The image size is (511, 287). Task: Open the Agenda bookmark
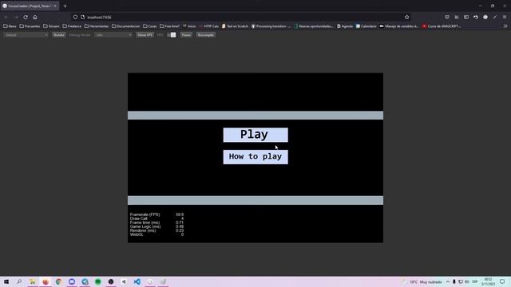[345, 26]
